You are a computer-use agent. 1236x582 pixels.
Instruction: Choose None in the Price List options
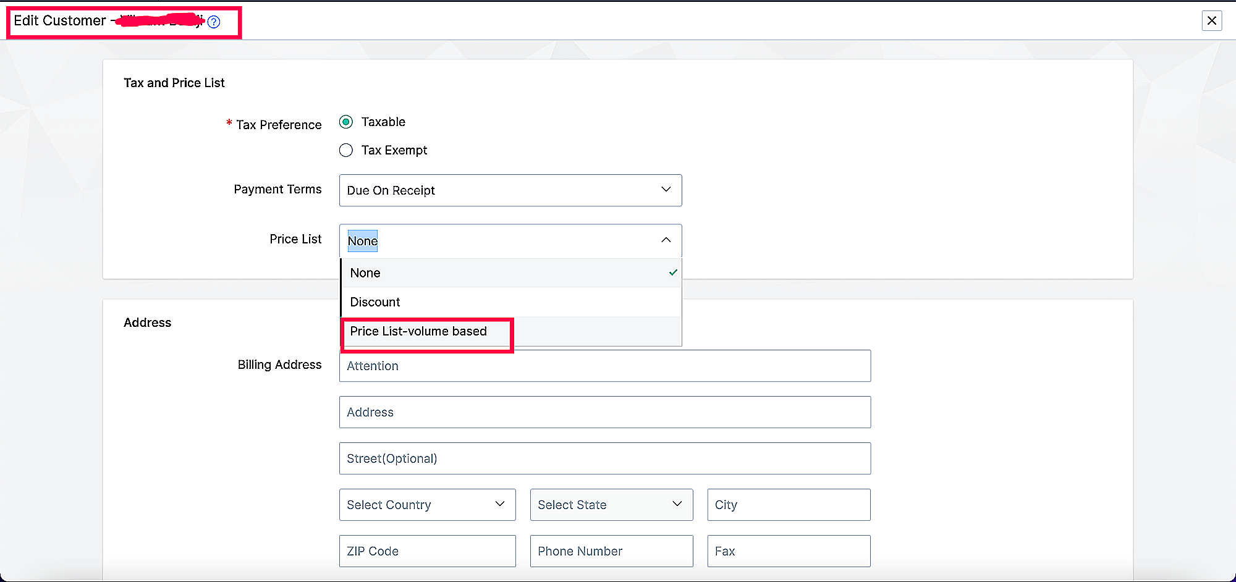(x=365, y=273)
